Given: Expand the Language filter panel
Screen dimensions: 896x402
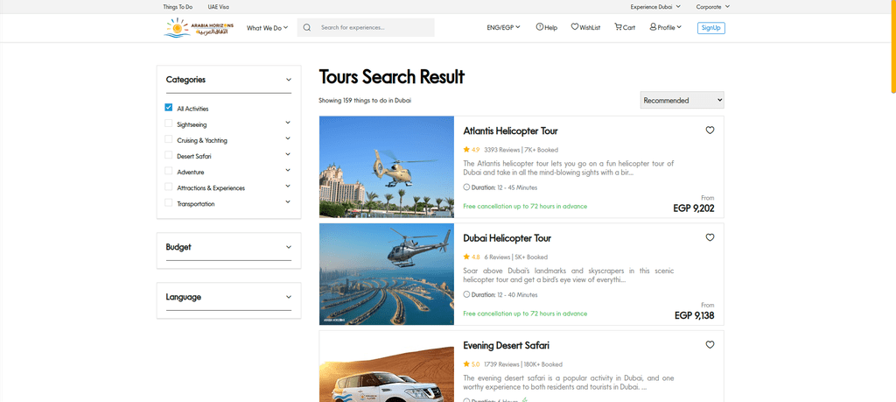Looking at the screenshot, I should click(x=289, y=297).
